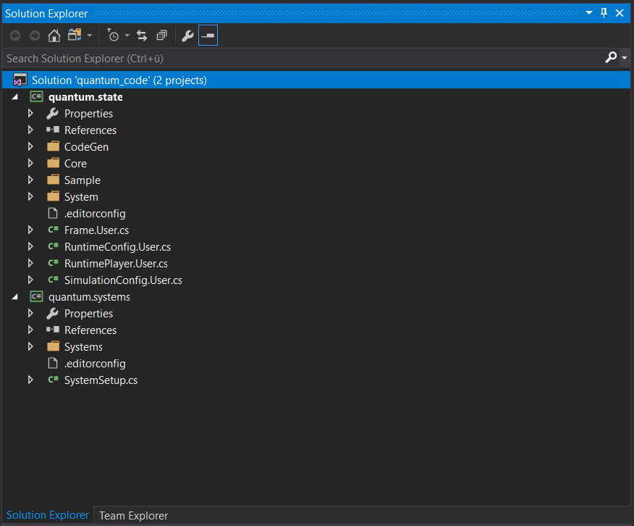Click Pending Changes Filter clock icon
Screen dimensions: 634x526
(x=113, y=36)
